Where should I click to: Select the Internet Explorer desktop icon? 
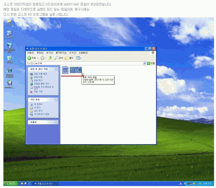click(9, 73)
